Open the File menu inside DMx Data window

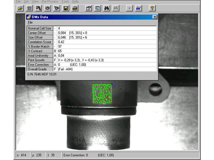(30, 22)
